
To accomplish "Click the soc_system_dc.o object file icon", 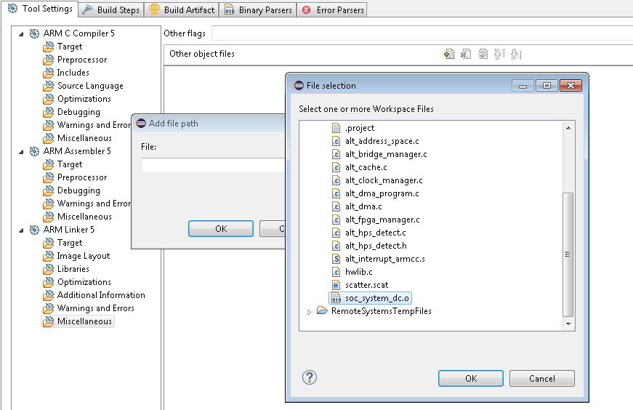I will click(x=336, y=298).
